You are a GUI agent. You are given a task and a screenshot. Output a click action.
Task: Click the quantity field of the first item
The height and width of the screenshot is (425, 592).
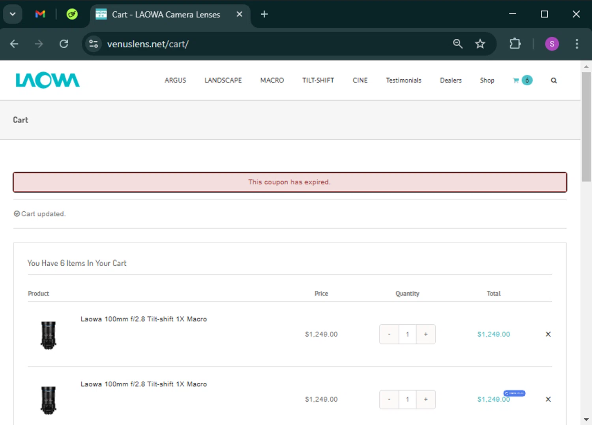click(407, 334)
